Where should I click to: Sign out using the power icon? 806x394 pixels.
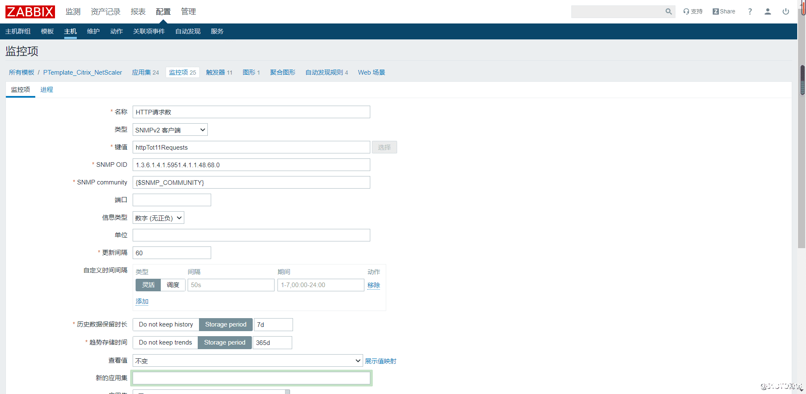(785, 11)
